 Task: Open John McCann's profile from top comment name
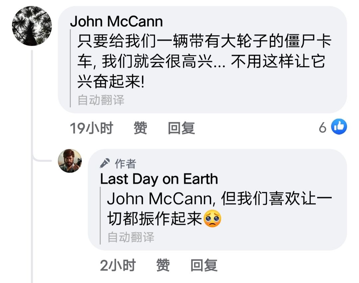(x=116, y=22)
